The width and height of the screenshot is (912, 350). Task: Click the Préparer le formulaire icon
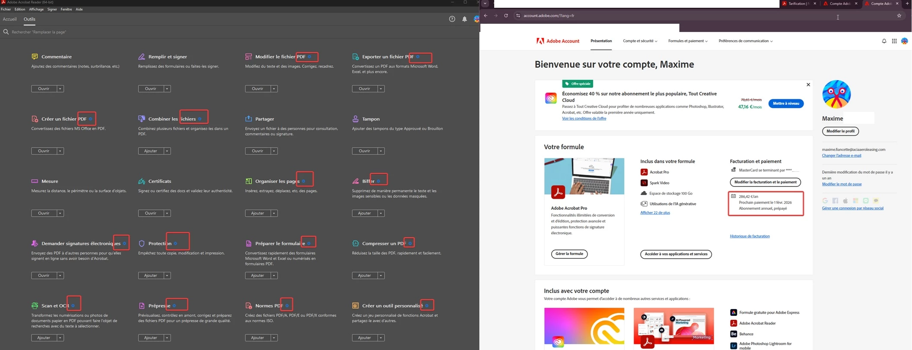coord(249,243)
